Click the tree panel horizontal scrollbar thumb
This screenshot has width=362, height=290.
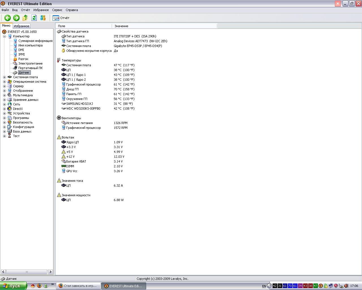click(x=27, y=272)
